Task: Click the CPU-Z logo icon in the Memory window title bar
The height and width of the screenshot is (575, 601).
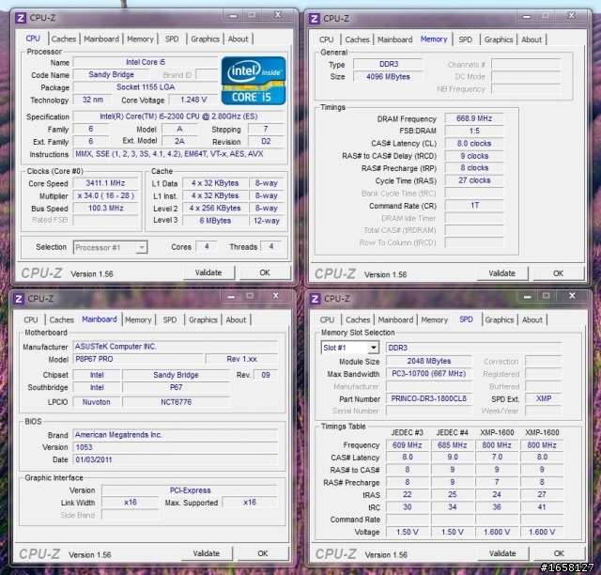Action: 315,19
